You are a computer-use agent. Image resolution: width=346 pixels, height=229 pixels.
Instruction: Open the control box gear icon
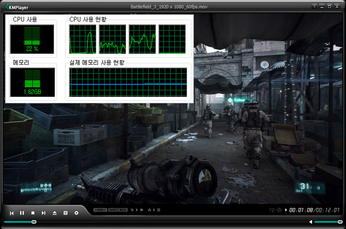pos(76,213)
